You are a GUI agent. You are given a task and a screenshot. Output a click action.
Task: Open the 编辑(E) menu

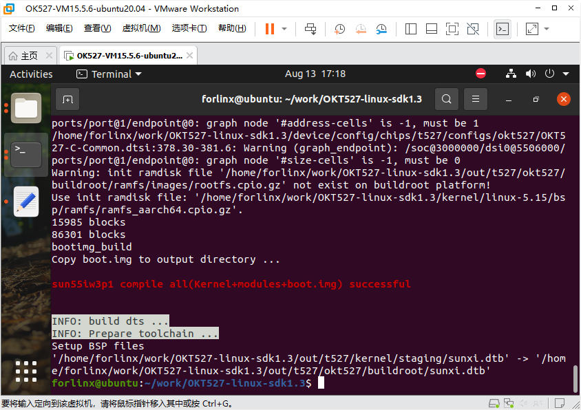(59, 28)
